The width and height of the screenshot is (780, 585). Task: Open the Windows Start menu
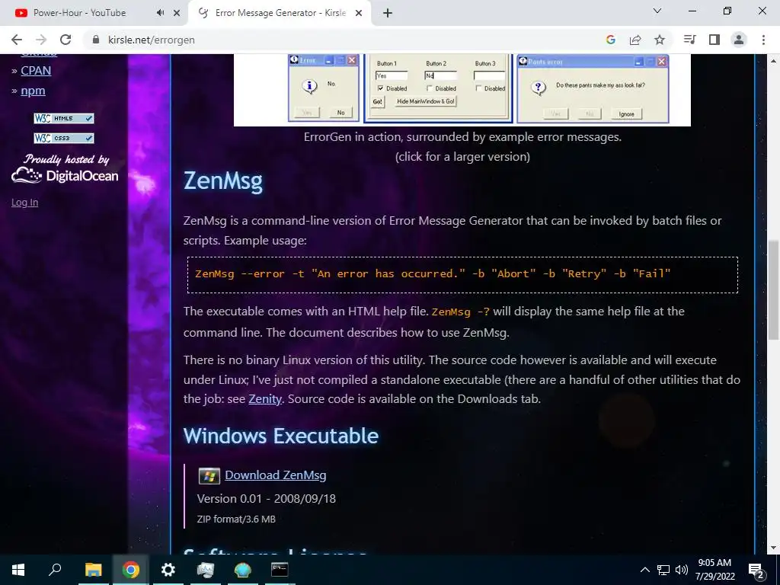pyautogui.click(x=18, y=570)
